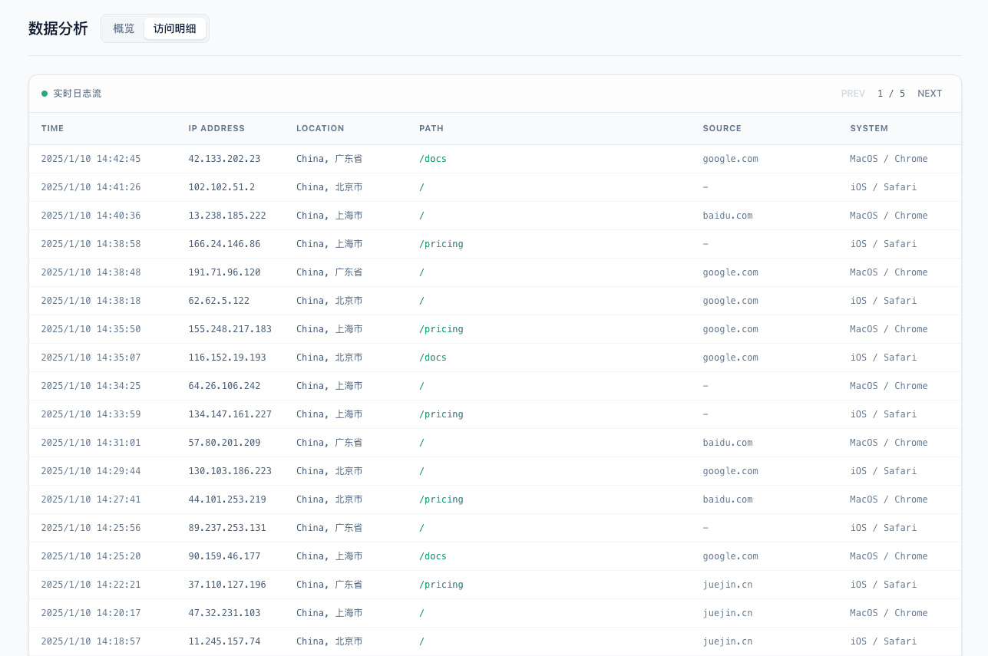Screen dimensions: 988x656
Task: Open the /pricing path logged at 14:38:58
Action: coord(441,244)
